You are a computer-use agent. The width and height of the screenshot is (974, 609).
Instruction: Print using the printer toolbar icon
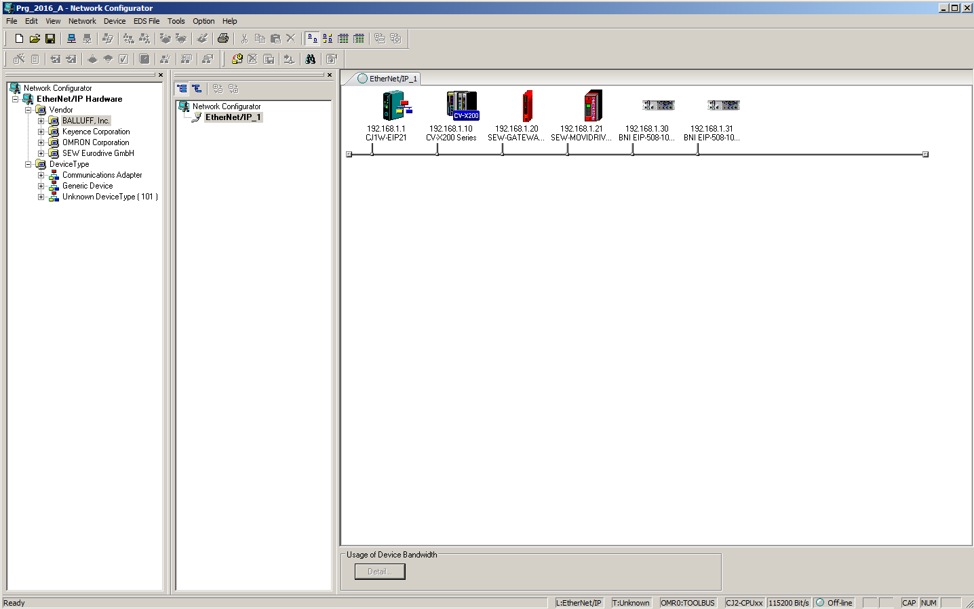click(223, 39)
